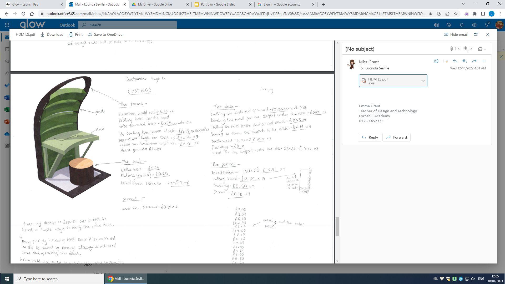
Task: Click Save to OneDrive
Action: [x=105, y=34]
